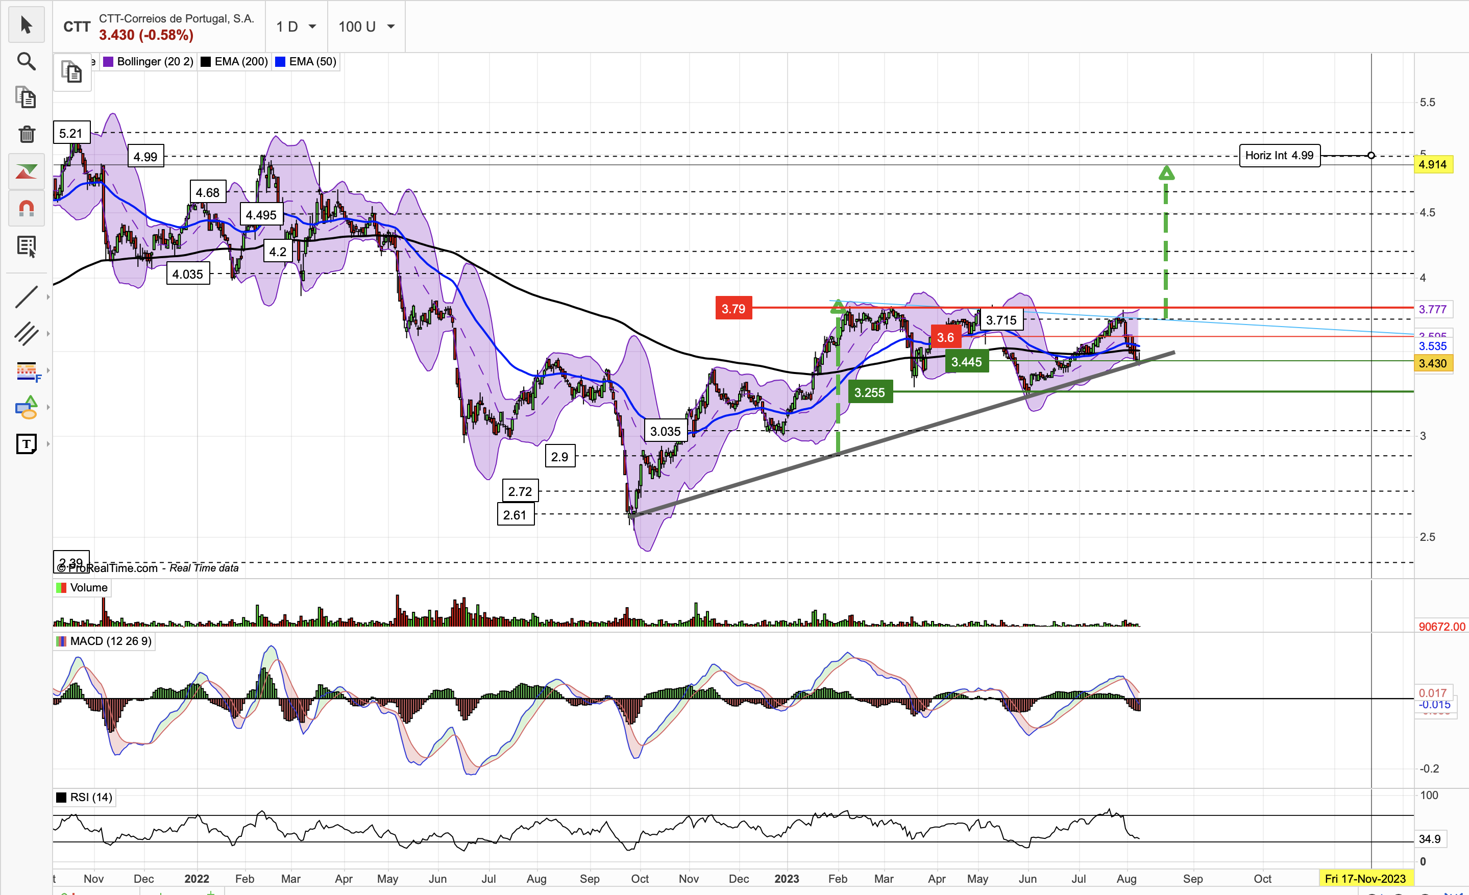This screenshot has width=1469, height=895.
Task: Activate the magnifier zoom tool
Action: tap(26, 61)
